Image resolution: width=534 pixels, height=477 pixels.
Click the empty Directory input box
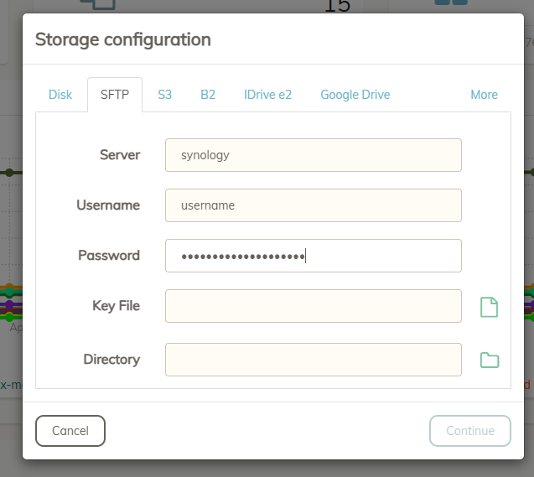pos(313,360)
